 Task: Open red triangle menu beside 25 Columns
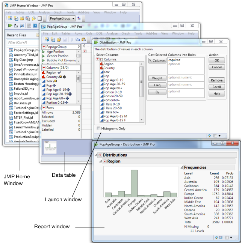pos(97,59)
